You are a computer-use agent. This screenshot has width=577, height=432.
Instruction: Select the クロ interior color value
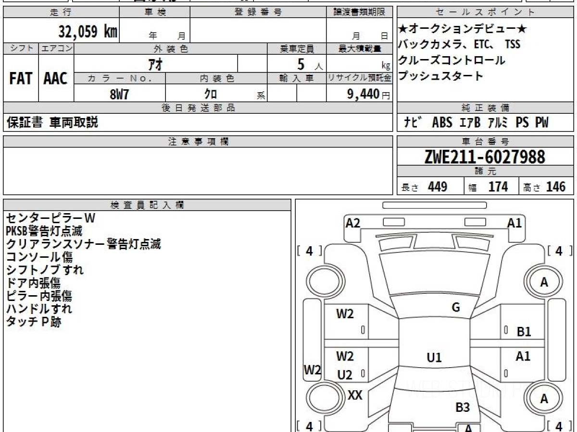tap(211, 94)
